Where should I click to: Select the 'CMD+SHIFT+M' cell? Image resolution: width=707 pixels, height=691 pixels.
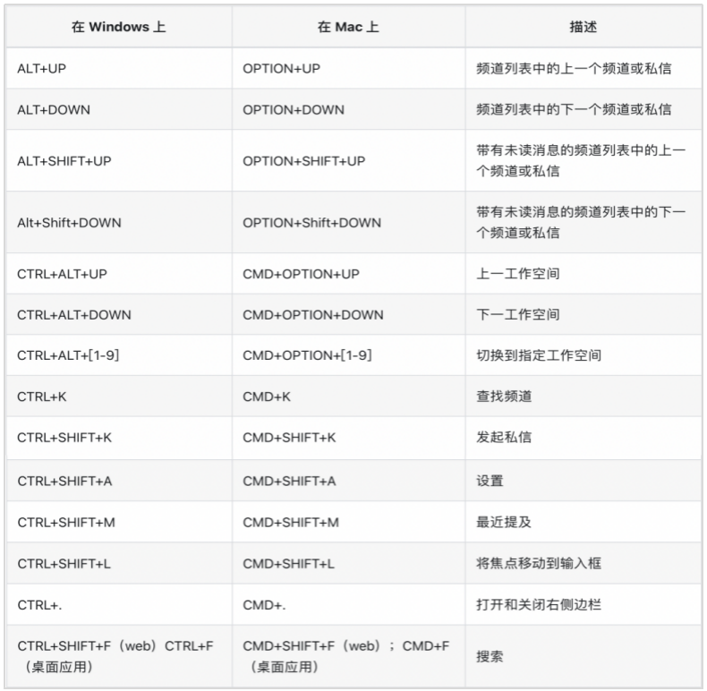click(x=348, y=522)
